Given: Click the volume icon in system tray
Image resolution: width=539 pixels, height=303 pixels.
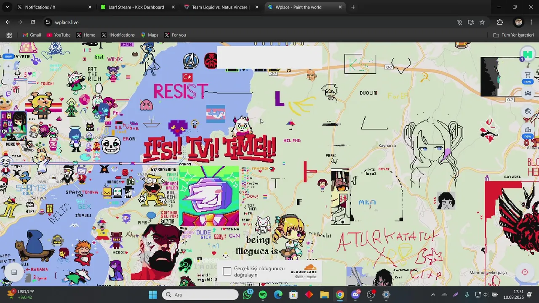Looking at the screenshot, I should (486, 295).
